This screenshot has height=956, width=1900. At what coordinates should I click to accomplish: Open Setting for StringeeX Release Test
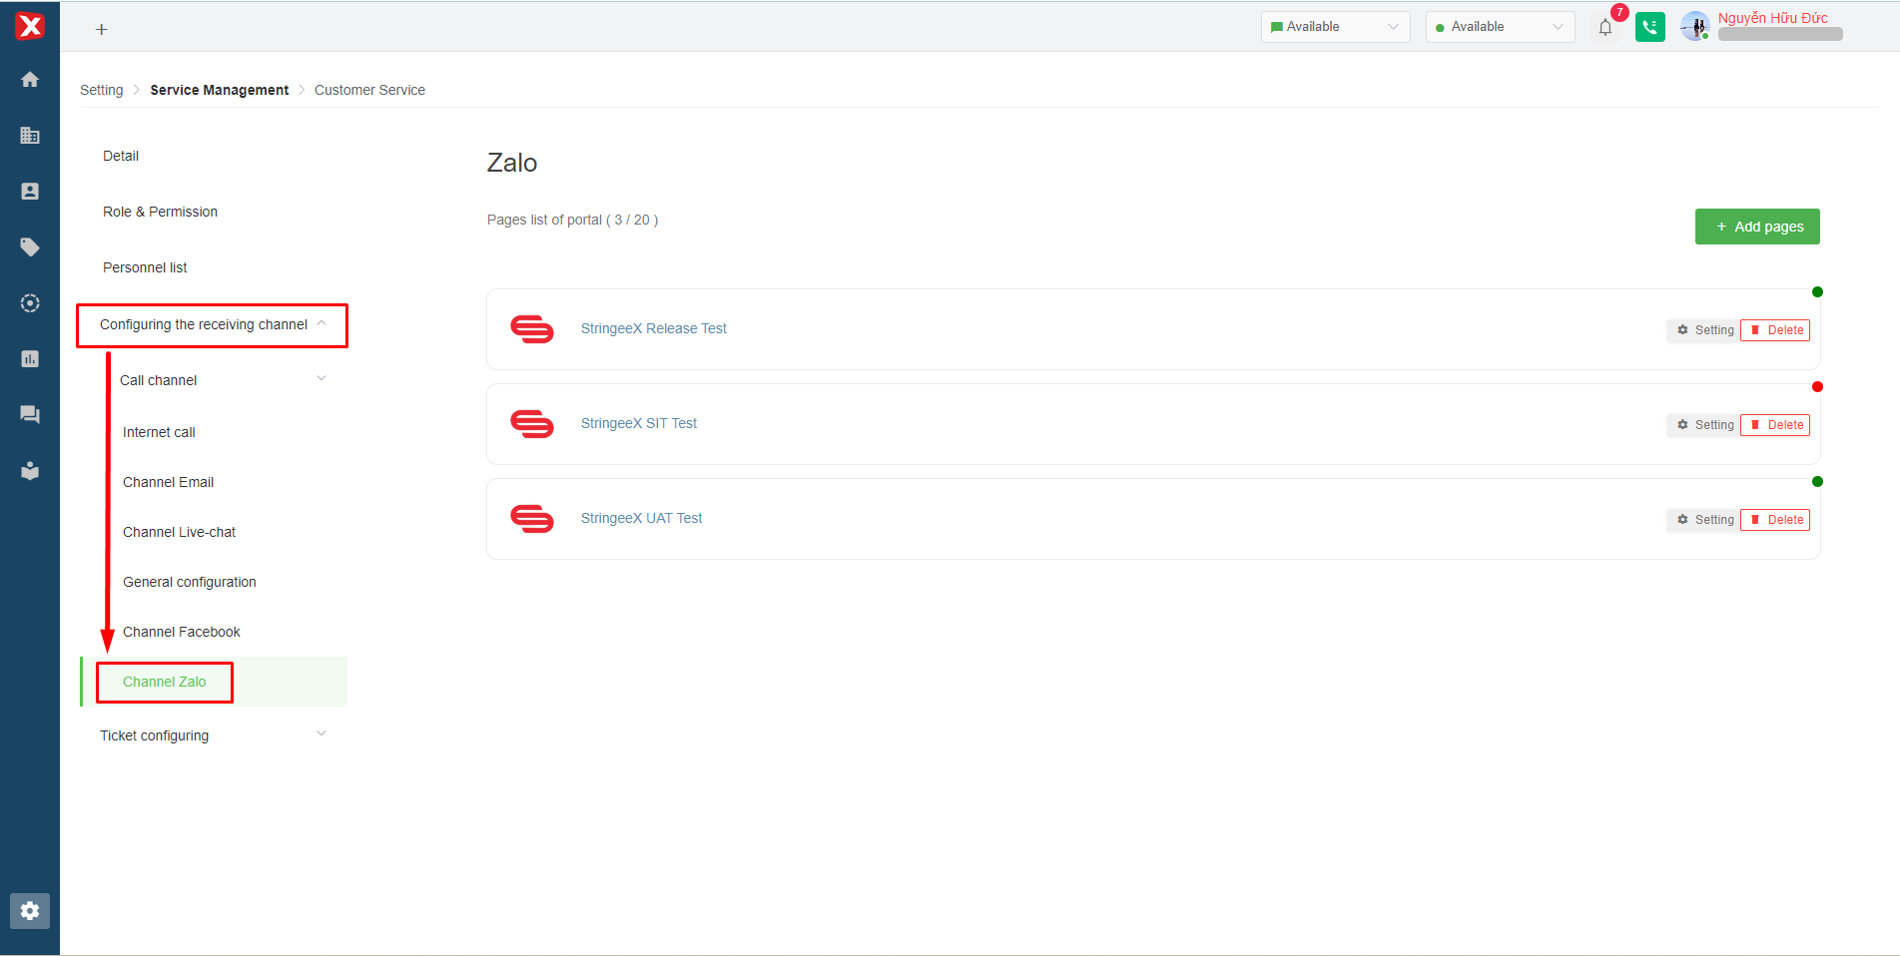click(1704, 330)
